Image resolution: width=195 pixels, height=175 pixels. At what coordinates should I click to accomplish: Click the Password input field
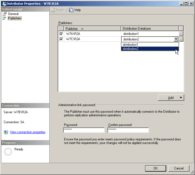(x=84, y=130)
